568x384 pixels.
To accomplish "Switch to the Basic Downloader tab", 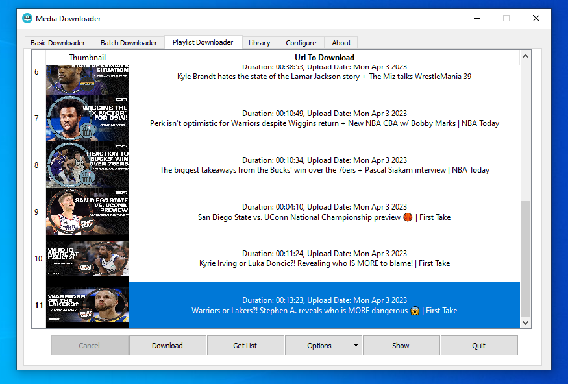I will pyautogui.click(x=58, y=43).
